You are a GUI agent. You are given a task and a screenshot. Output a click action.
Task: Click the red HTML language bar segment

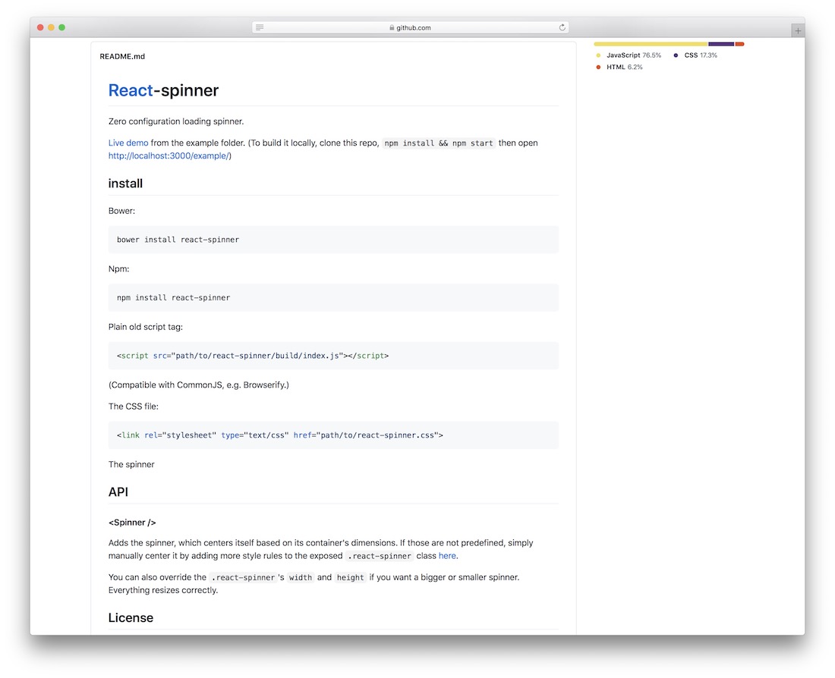click(739, 44)
